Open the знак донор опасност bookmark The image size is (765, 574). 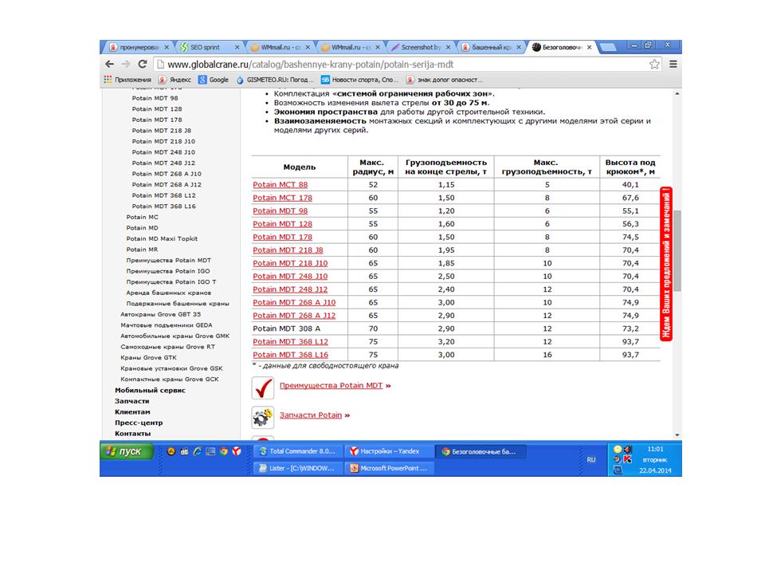click(444, 80)
